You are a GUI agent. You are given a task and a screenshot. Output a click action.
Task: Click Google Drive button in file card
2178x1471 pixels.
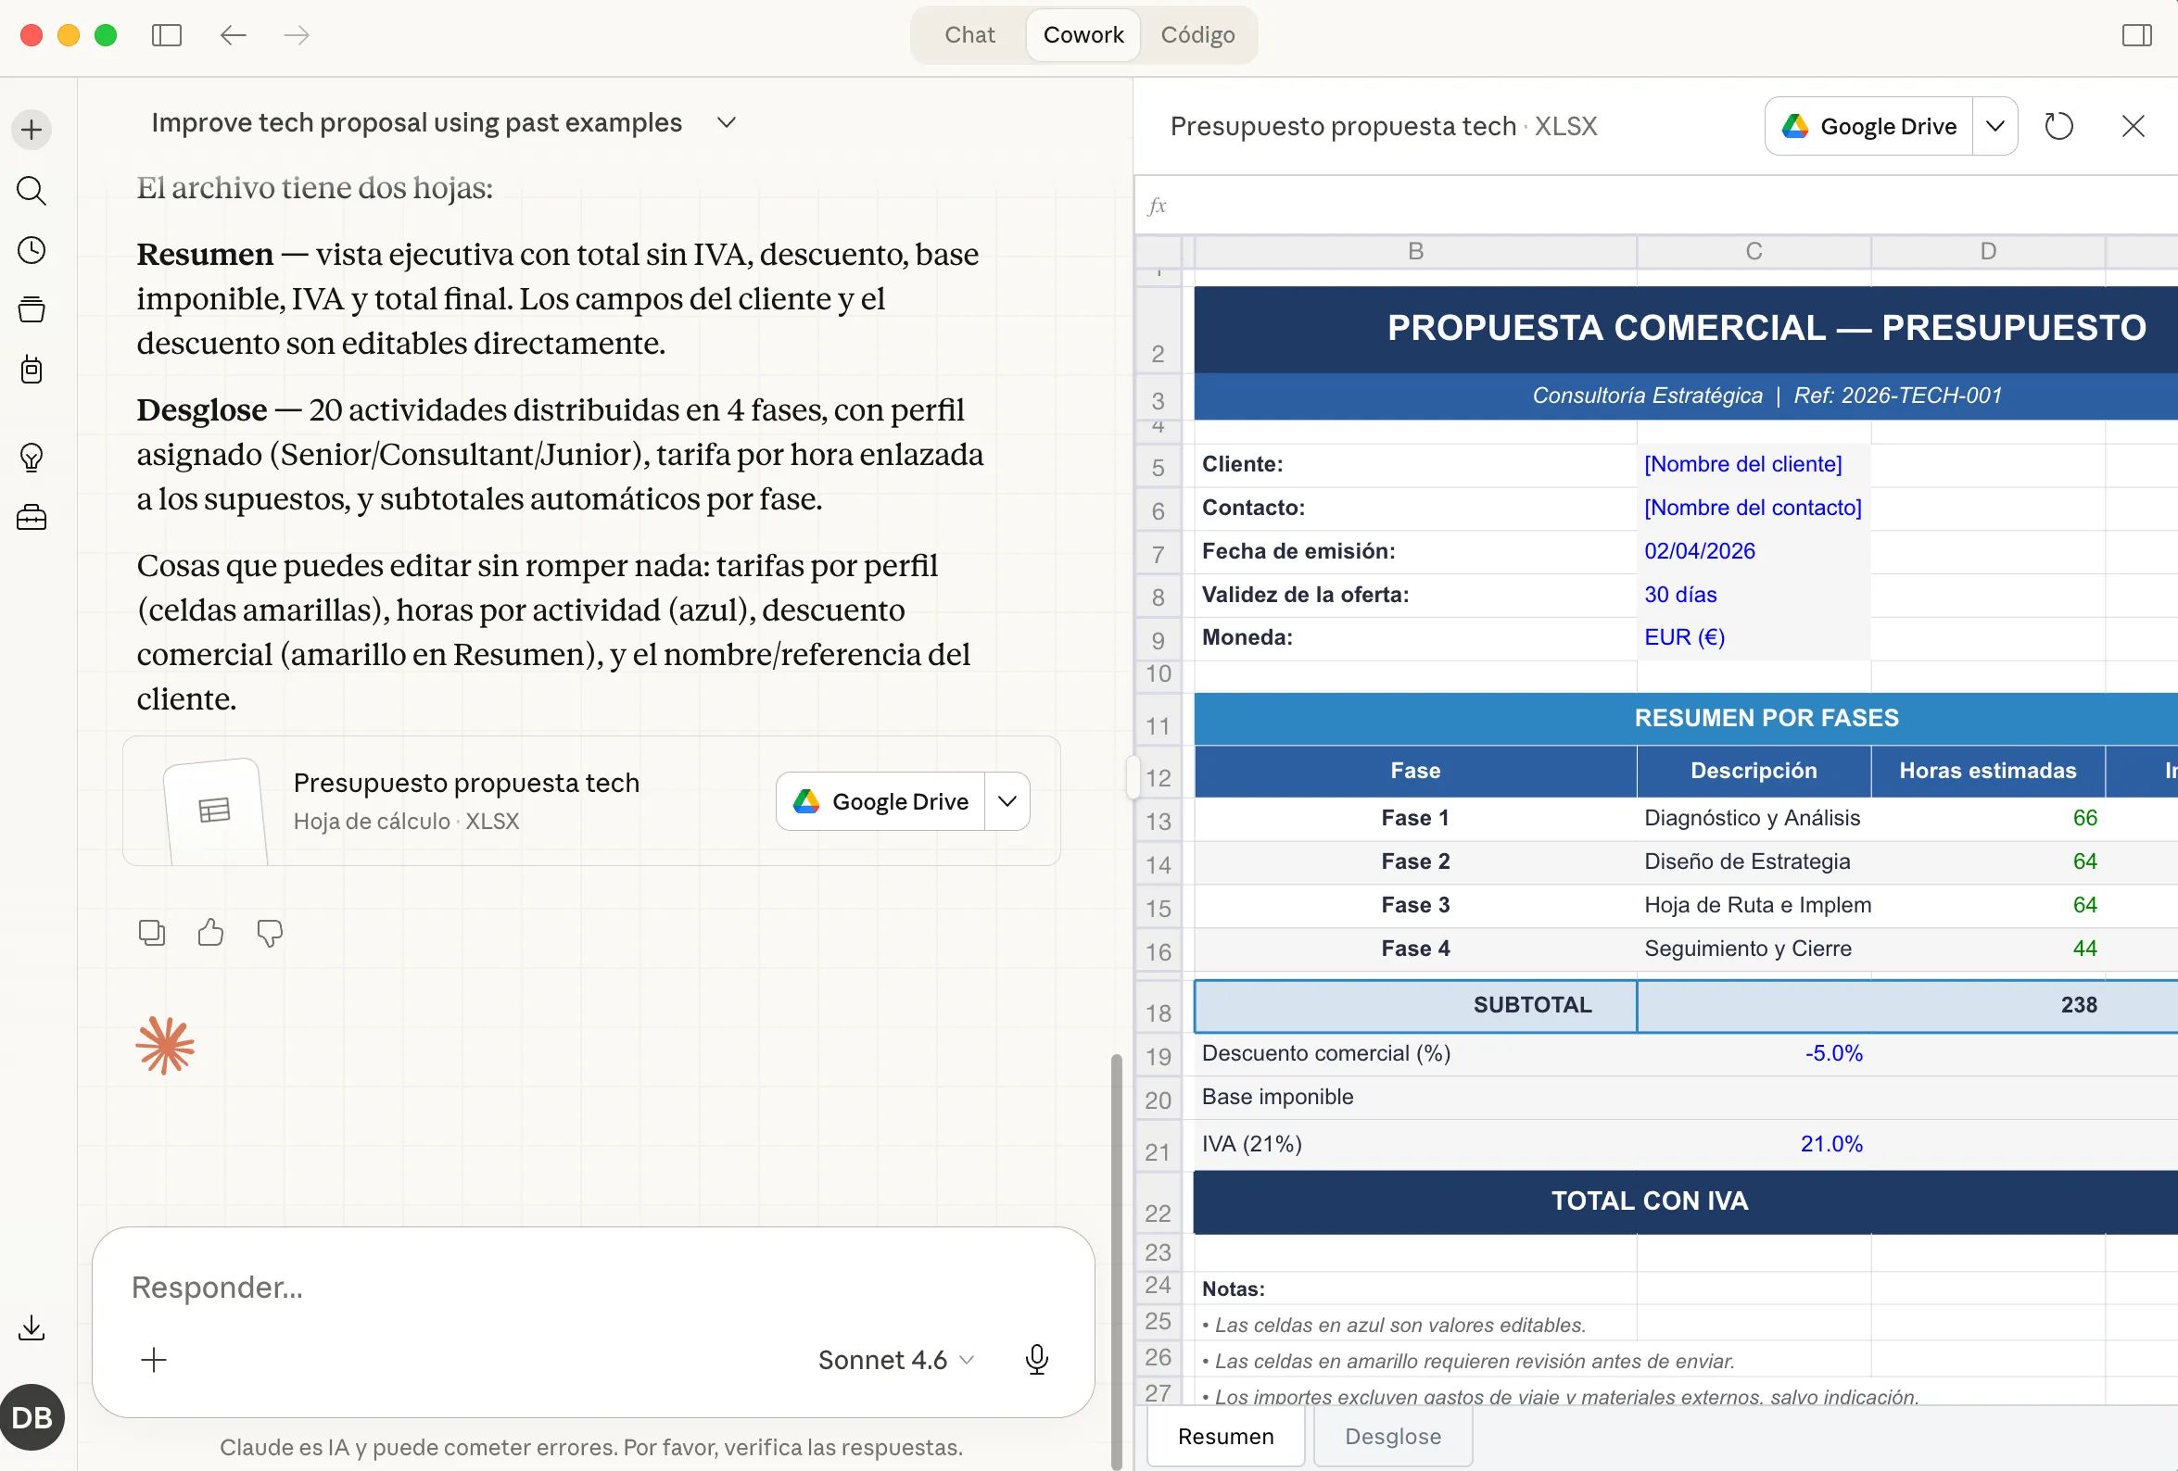pos(881,801)
